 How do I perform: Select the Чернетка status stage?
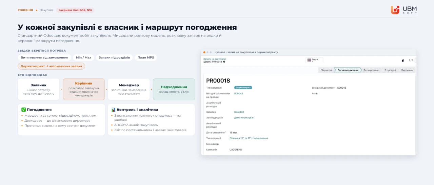326,70
